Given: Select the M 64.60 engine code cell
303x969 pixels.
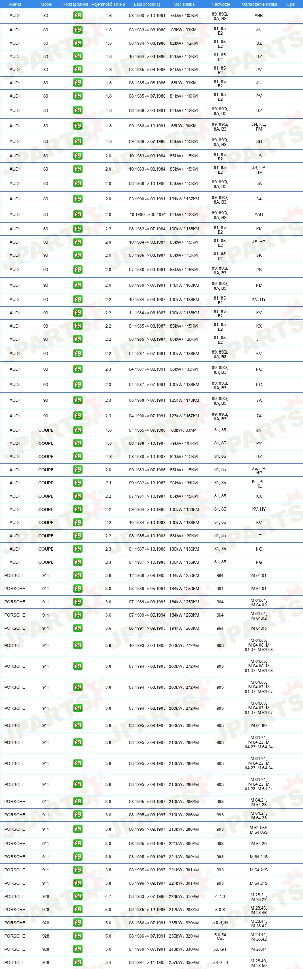Looking at the screenshot, I should coord(259,725).
